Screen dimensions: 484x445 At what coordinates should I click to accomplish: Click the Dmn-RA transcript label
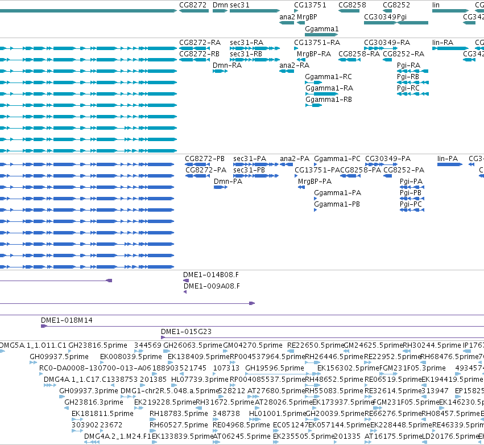click(x=227, y=65)
